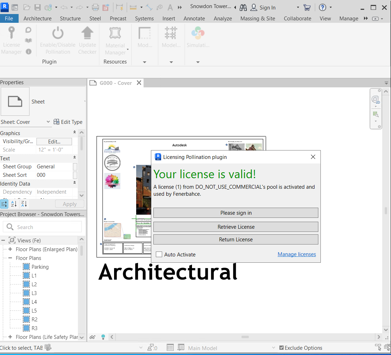Select the G000 - Cover view tab
The image size is (391, 355).
click(116, 83)
